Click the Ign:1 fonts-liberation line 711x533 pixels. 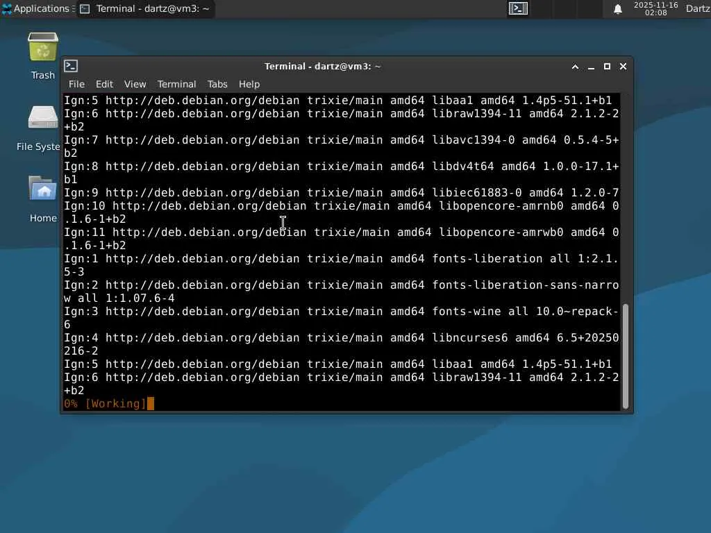[x=342, y=264]
